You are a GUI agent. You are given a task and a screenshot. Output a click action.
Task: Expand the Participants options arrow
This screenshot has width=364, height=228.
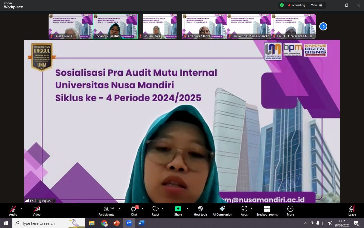coord(120,209)
